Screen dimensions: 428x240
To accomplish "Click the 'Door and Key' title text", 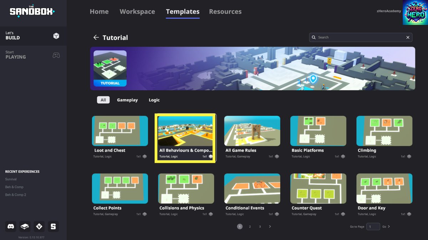I will pyautogui.click(x=372, y=208).
